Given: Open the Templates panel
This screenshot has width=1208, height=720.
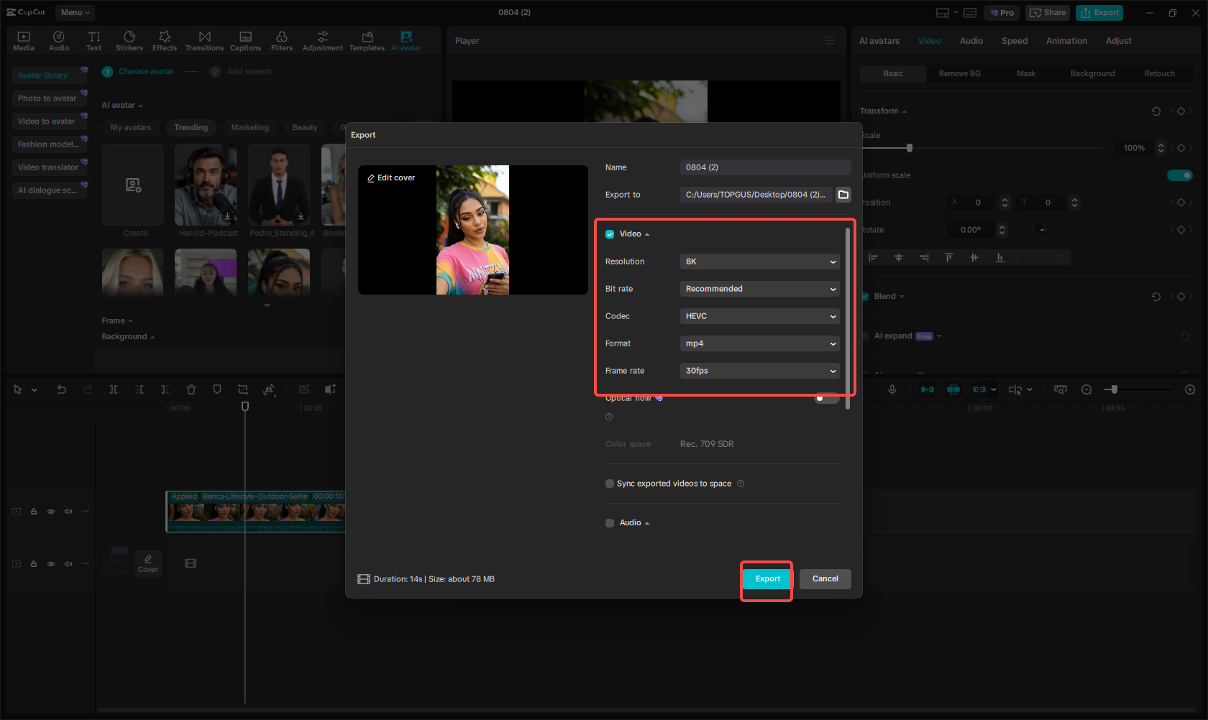Looking at the screenshot, I should click(x=367, y=40).
